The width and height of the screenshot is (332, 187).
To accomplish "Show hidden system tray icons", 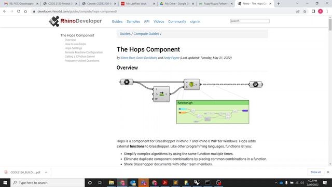I will 276,182.
